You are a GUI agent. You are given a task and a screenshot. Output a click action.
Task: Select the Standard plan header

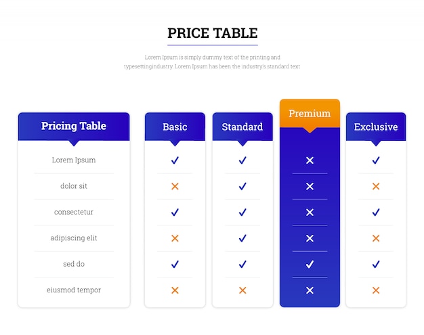pos(242,127)
